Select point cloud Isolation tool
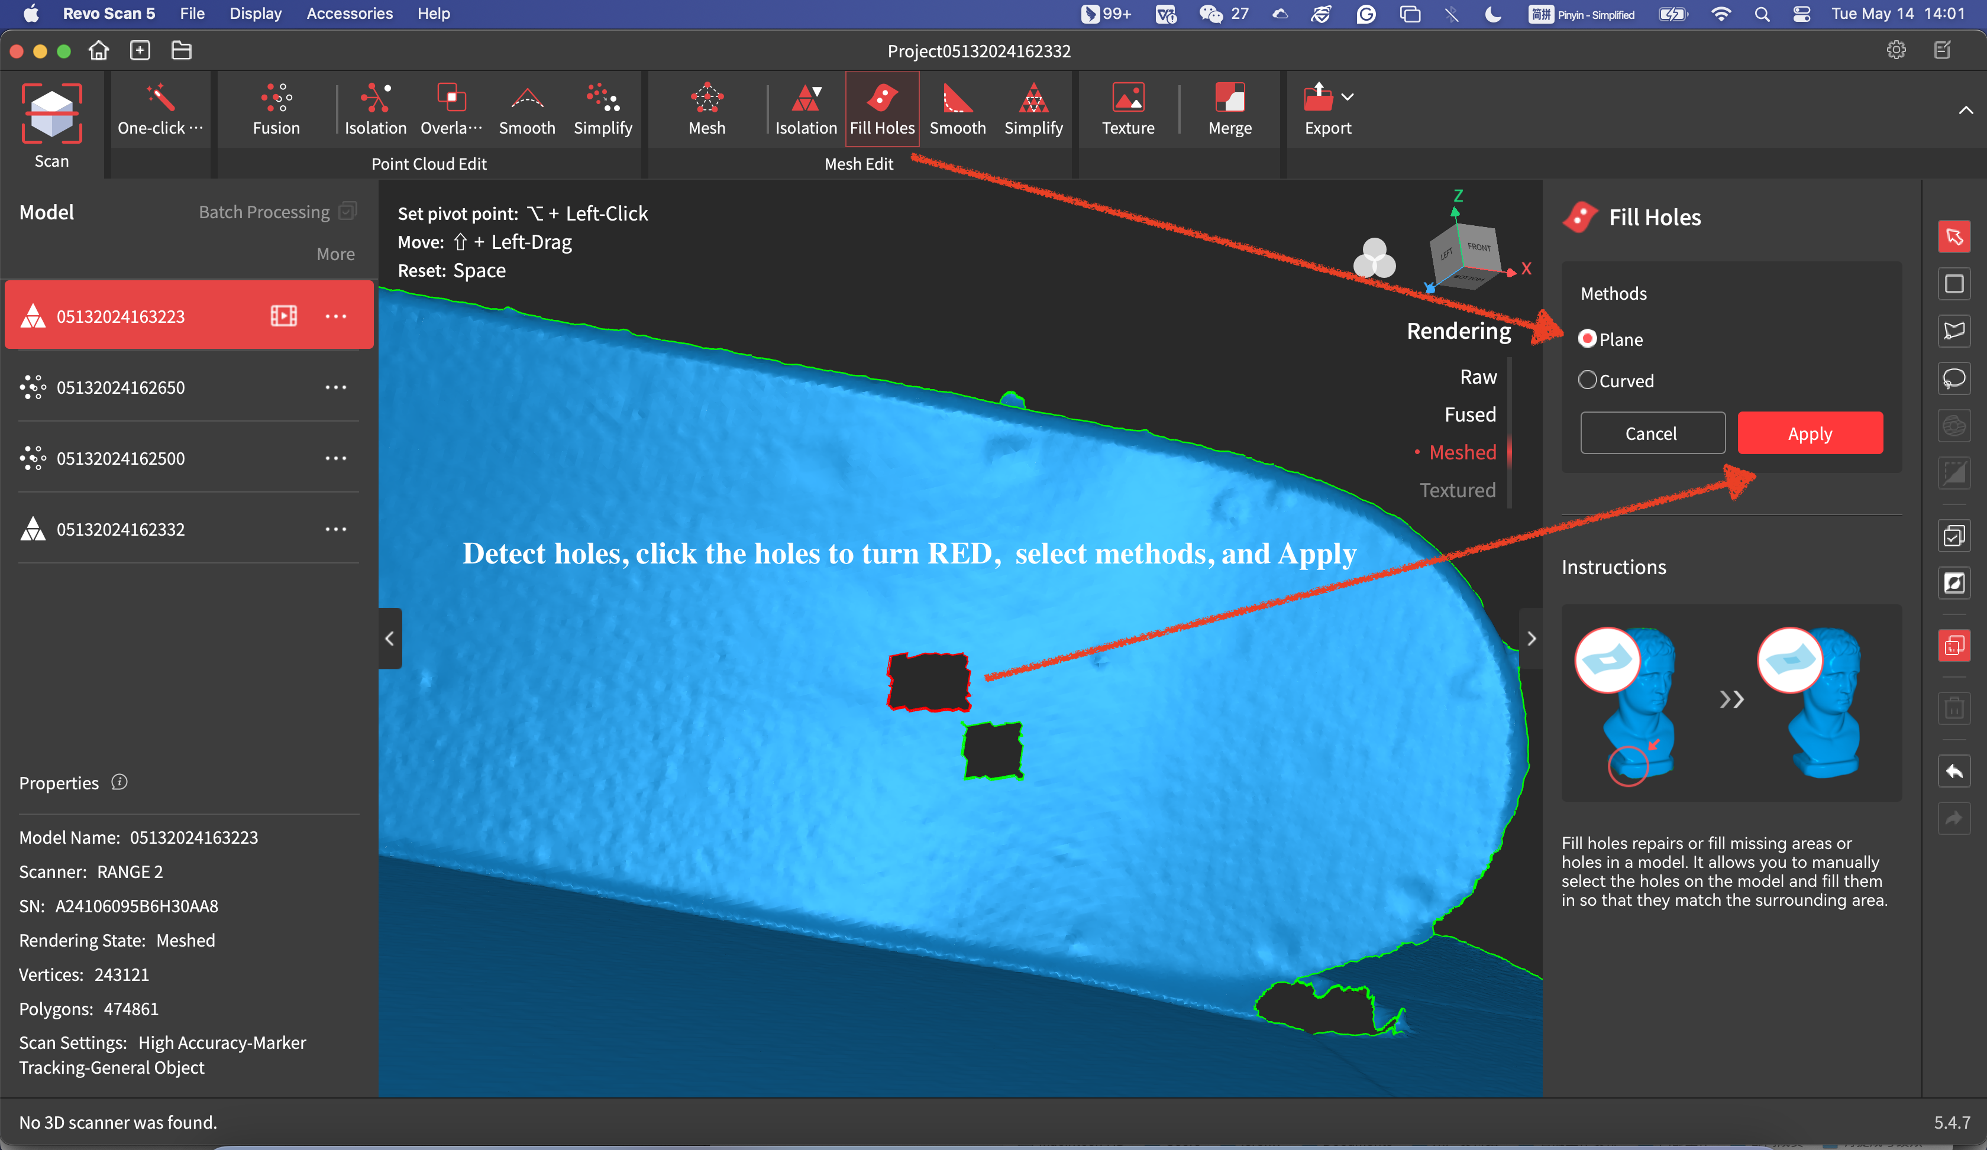The height and width of the screenshot is (1150, 1987). pyautogui.click(x=375, y=109)
